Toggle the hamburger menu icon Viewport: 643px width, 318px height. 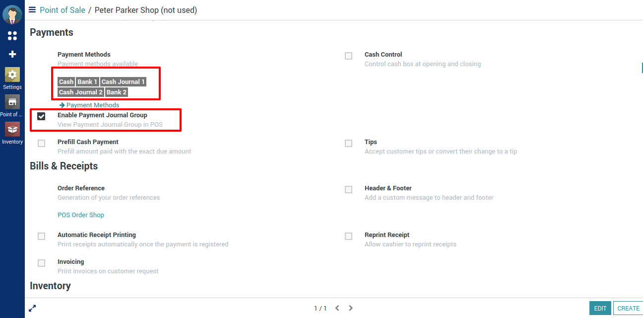32,9
